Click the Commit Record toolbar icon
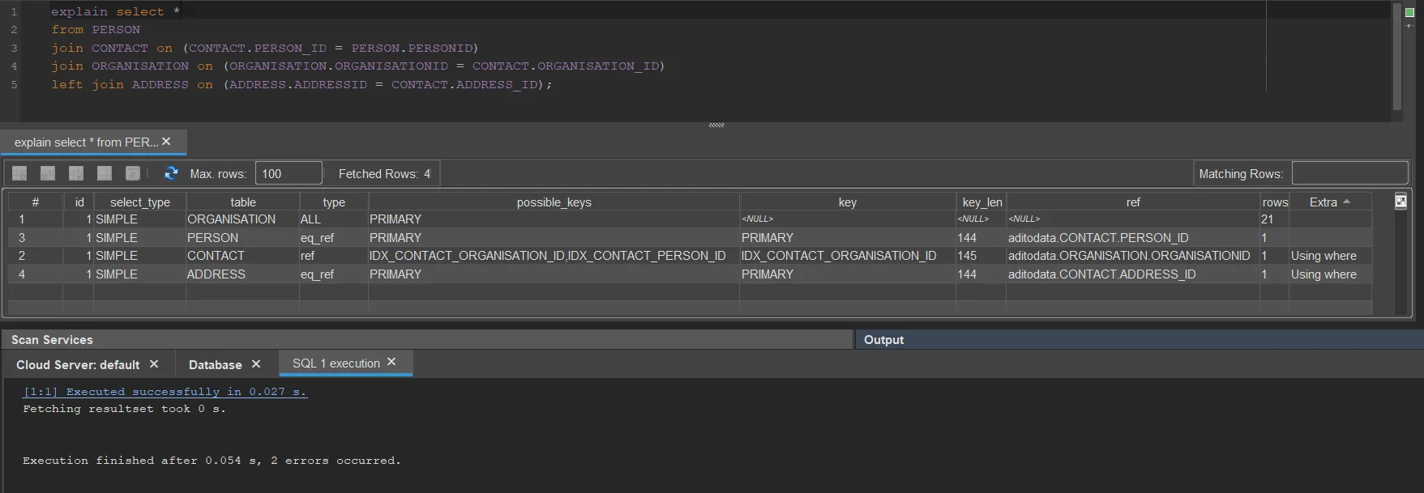Viewport: 1424px width, 493px height. (x=76, y=173)
